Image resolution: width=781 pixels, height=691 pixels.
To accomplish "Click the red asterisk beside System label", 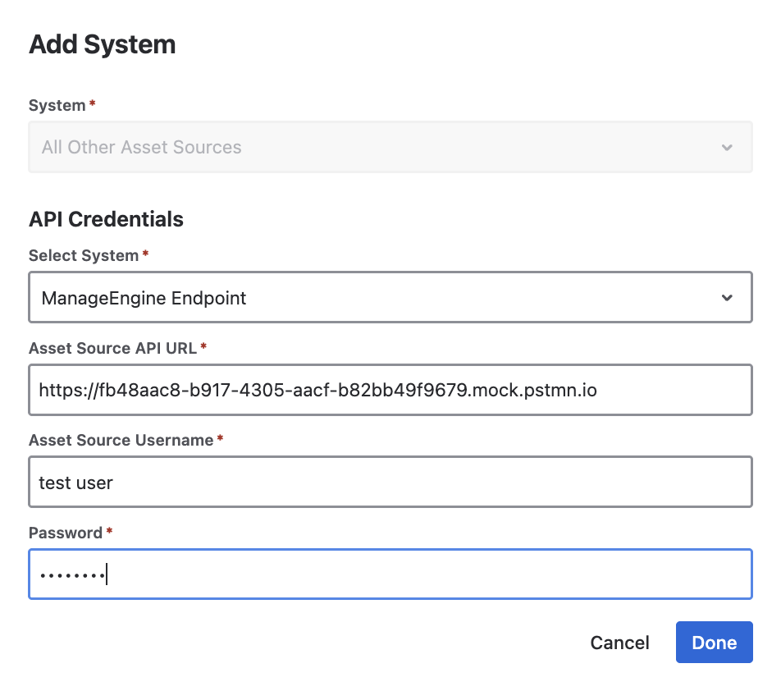I will (x=93, y=104).
